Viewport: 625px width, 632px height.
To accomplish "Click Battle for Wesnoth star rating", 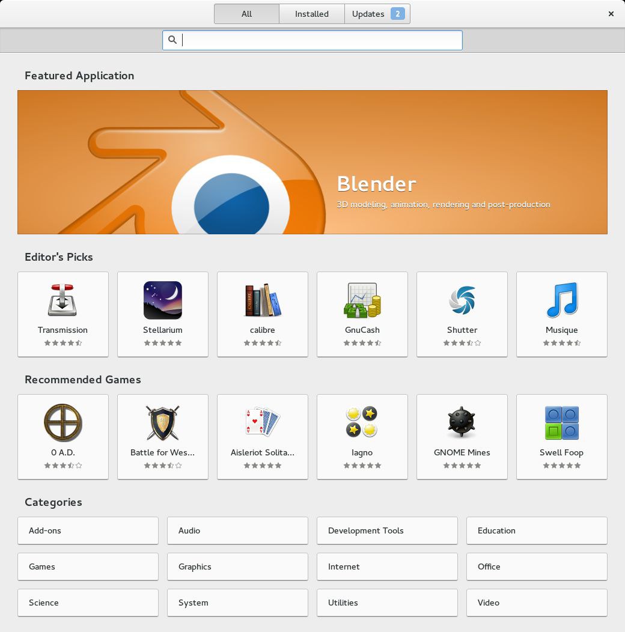I will [162, 466].
